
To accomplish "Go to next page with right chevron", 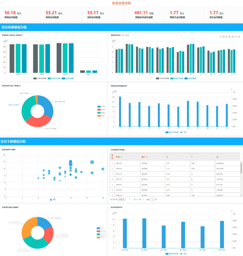I will 144,200.
